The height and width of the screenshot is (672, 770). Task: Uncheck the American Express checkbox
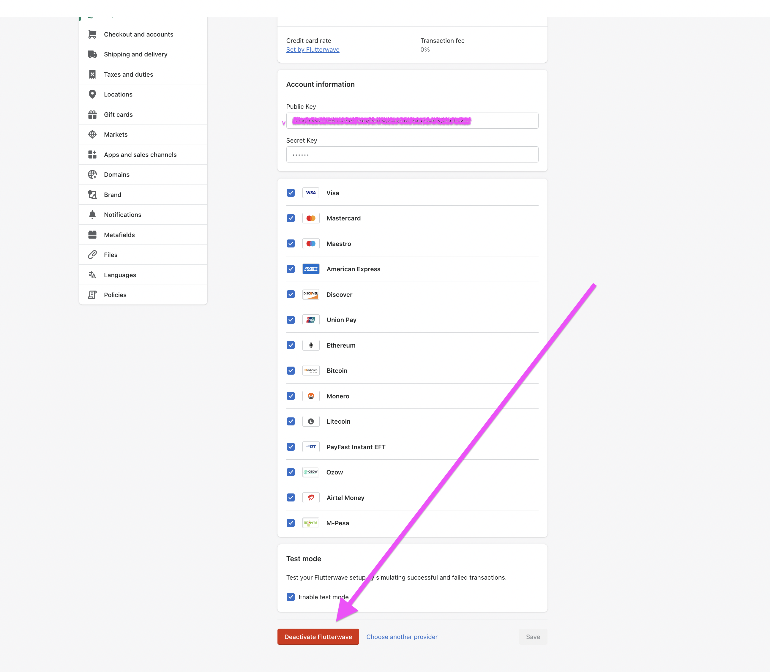click(291, 269)
